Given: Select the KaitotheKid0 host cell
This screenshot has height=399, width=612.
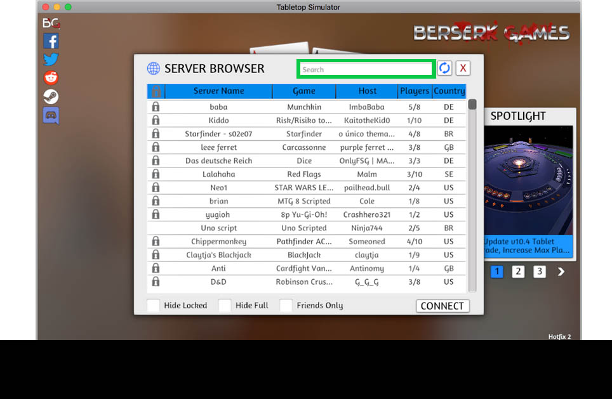Looking at the screenshot, I should coord(367,120).
